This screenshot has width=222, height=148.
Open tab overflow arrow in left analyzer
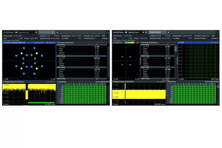click(x=108, y=33)
